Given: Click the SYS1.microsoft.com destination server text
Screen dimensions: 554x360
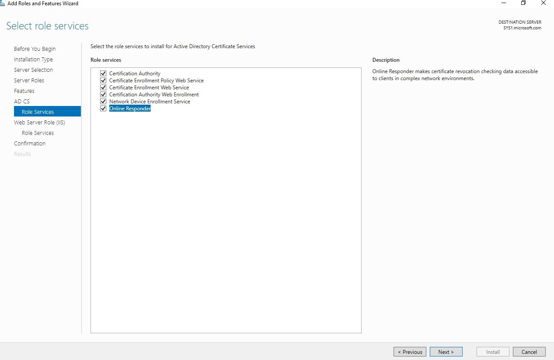Looking at the screenshot, I should [522, 28].
